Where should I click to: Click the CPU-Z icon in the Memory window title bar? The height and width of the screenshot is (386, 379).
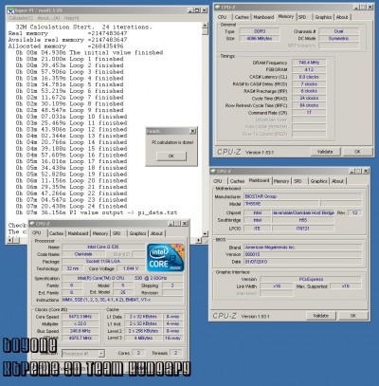point(218,7)
